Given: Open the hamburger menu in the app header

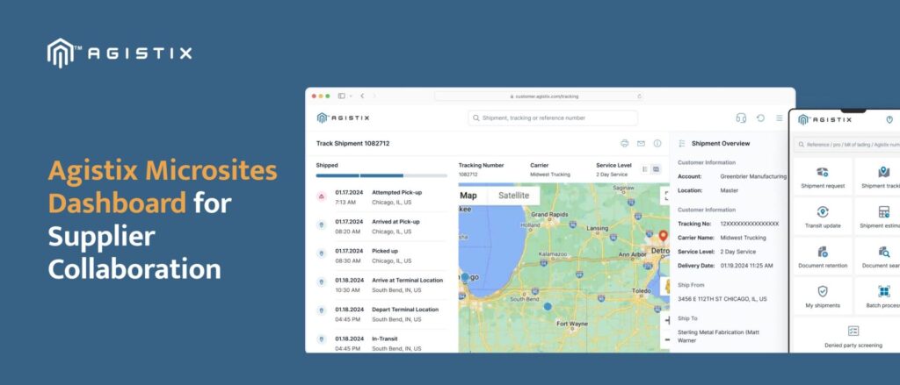Looking at the screenshot, I should pos(780,118).
